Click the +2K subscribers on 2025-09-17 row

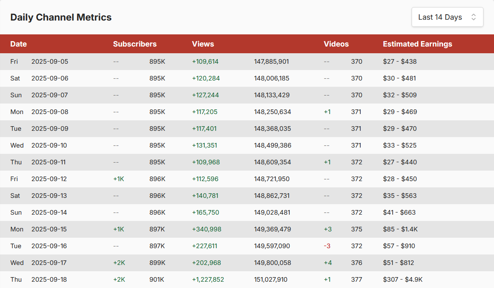pos(119,262)
